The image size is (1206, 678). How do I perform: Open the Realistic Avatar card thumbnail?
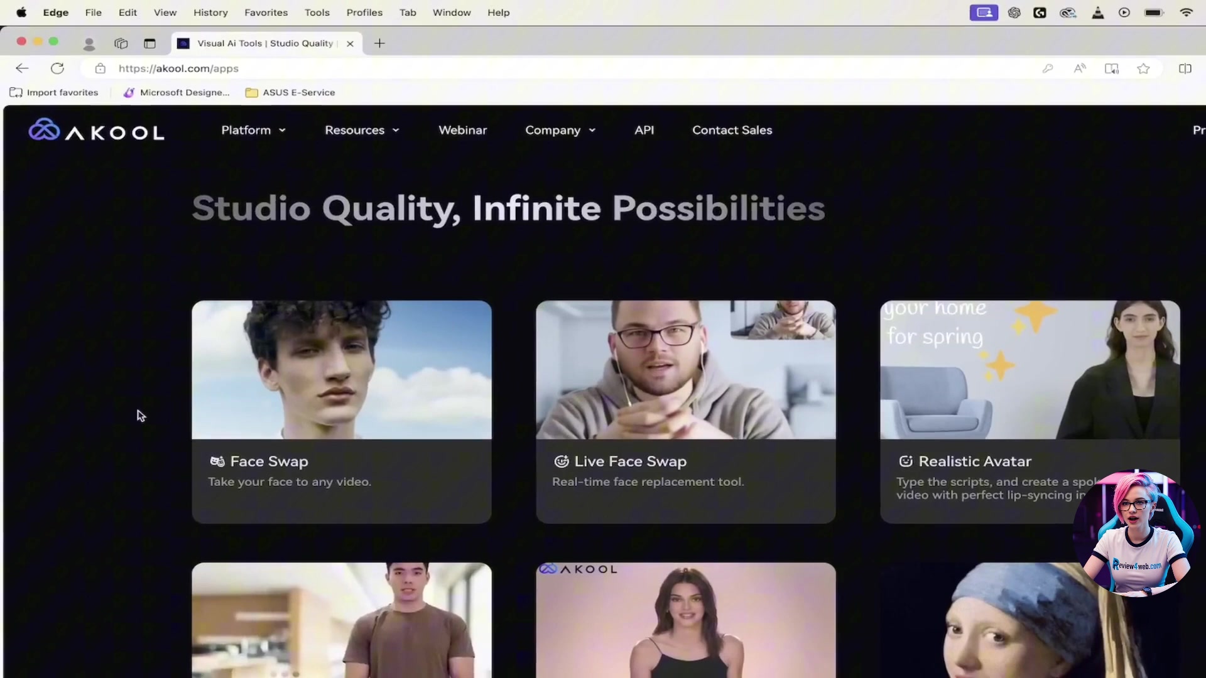1030,370
